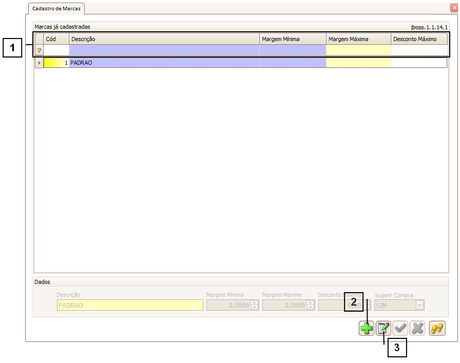
Task: Click the Margem Máxima spinner arrows
Action: [310, 305]
